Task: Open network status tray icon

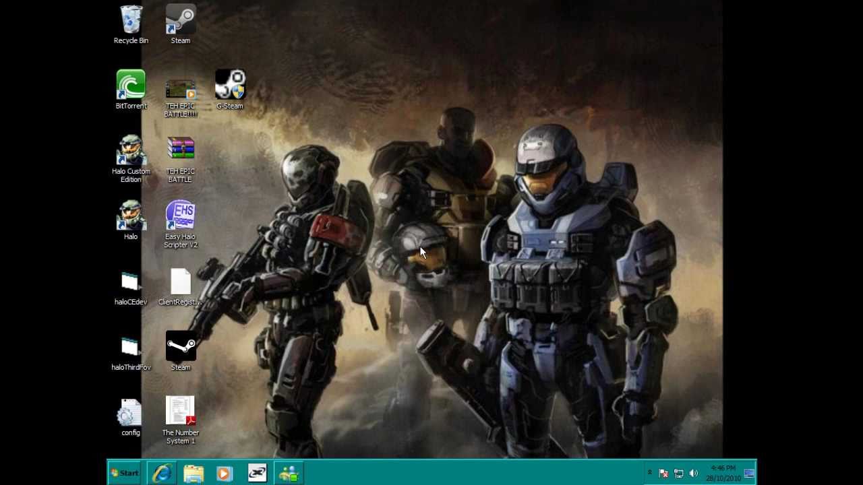Action: [x=678, y=474]
